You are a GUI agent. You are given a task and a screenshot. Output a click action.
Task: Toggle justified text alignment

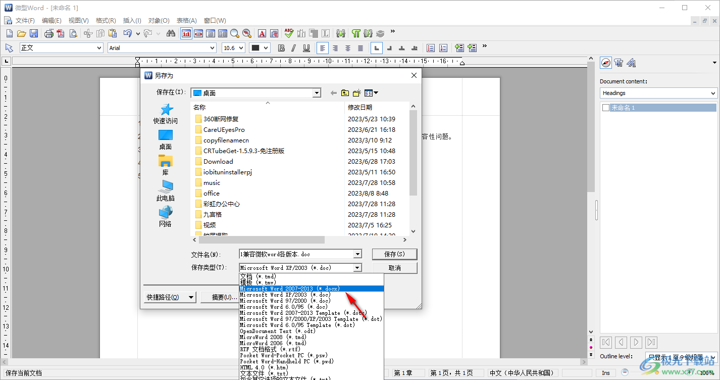[x=361, y=48]
